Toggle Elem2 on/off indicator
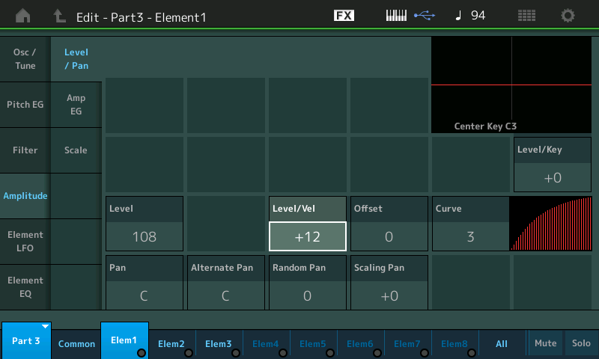The image size is (599, 359). point(187,353)
